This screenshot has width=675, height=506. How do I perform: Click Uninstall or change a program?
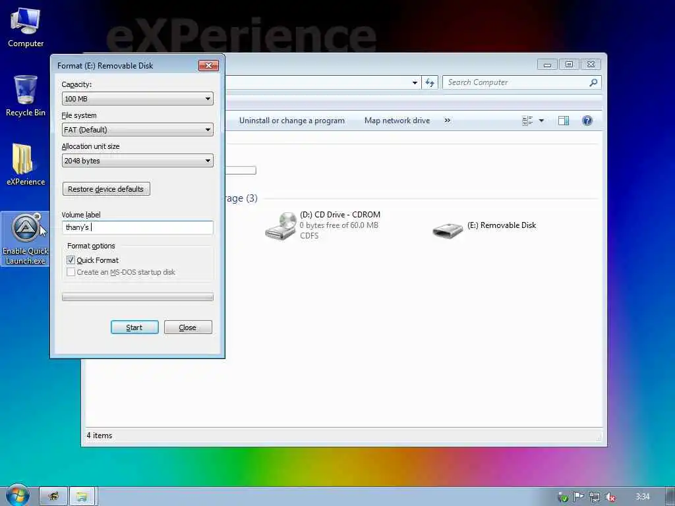coord(292,121)
